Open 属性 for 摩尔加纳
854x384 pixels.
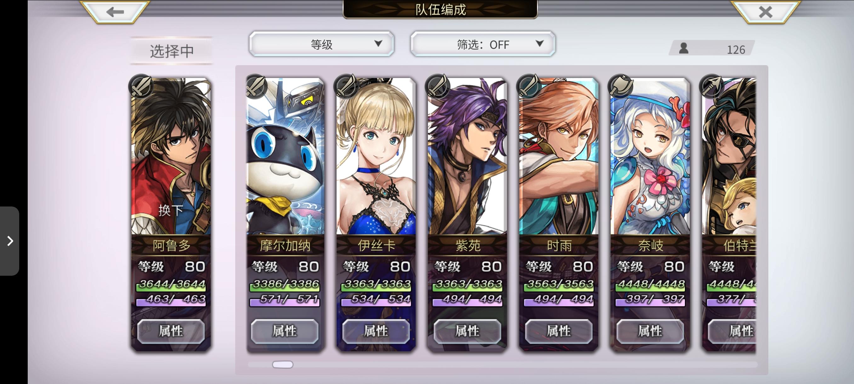point(284,331)
